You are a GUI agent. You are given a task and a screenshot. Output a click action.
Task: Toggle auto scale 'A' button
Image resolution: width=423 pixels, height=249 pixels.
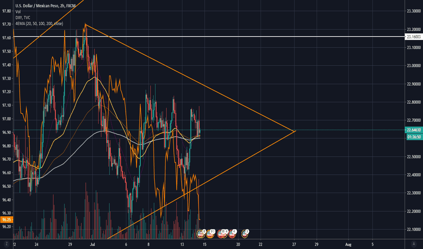pos(413,244)
